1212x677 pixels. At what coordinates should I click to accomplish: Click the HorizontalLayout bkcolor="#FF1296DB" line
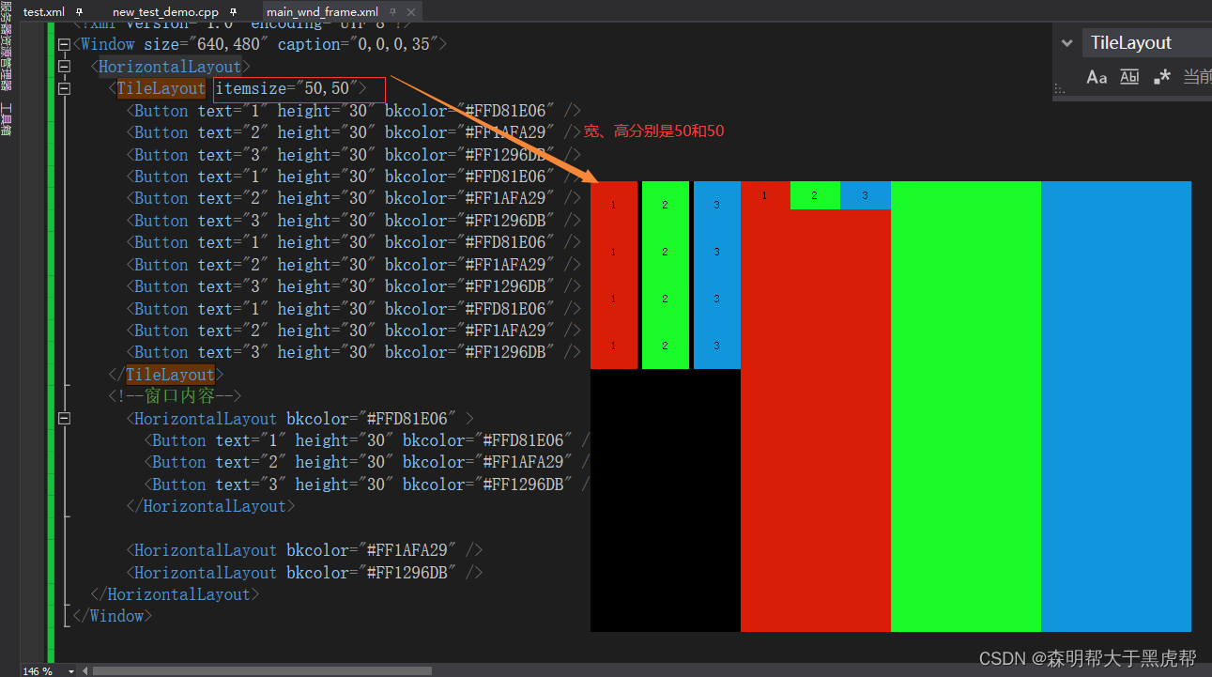[x=304, y=573]
